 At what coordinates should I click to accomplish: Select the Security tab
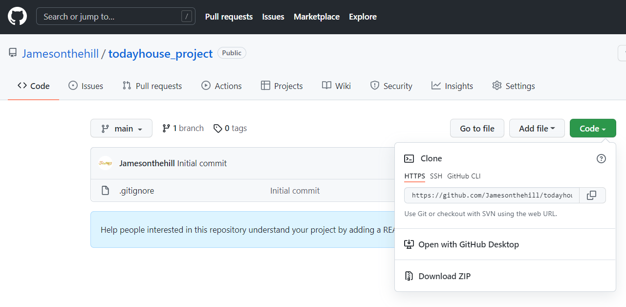click(391, 86)
